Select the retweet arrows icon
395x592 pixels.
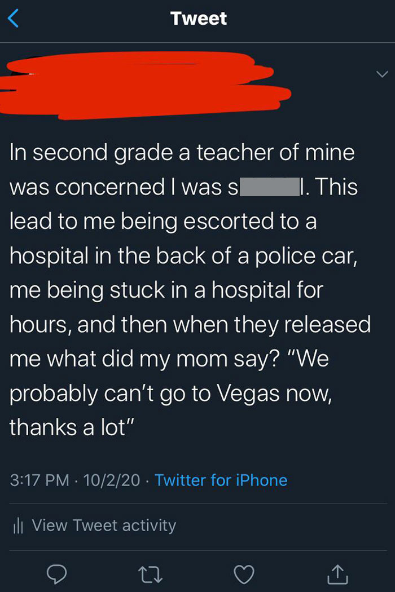click(151, 575)
